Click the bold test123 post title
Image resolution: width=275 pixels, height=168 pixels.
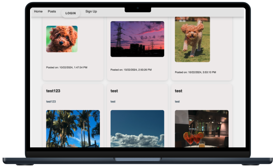[53, 91]
